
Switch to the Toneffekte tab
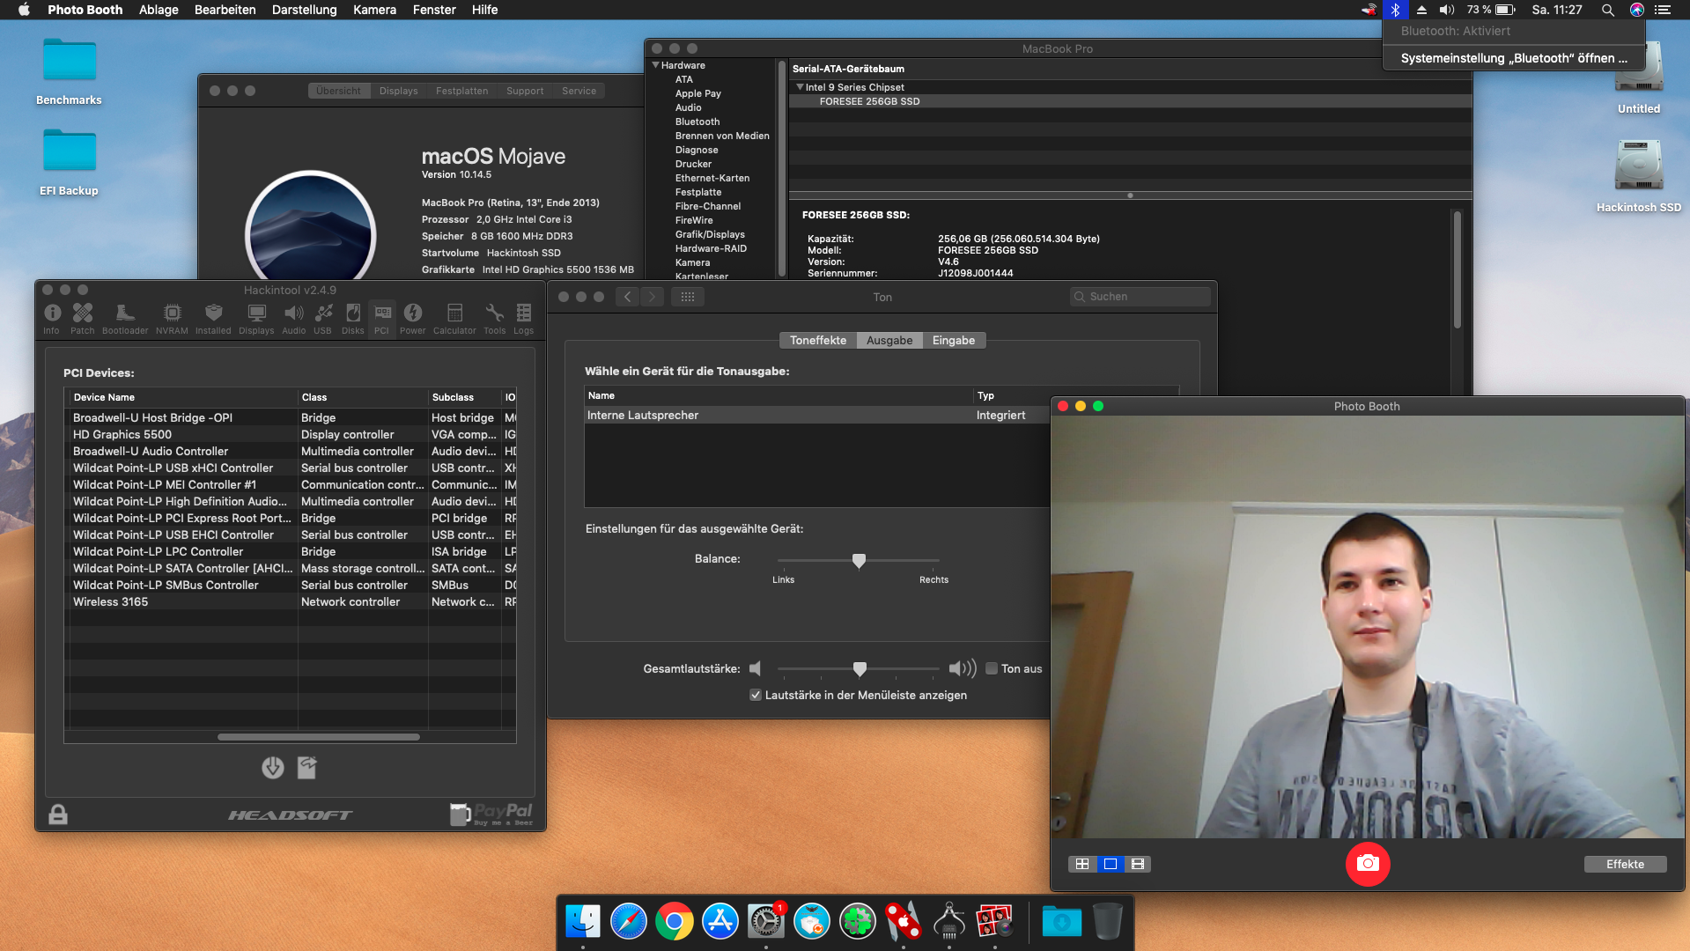coord(818,340)
